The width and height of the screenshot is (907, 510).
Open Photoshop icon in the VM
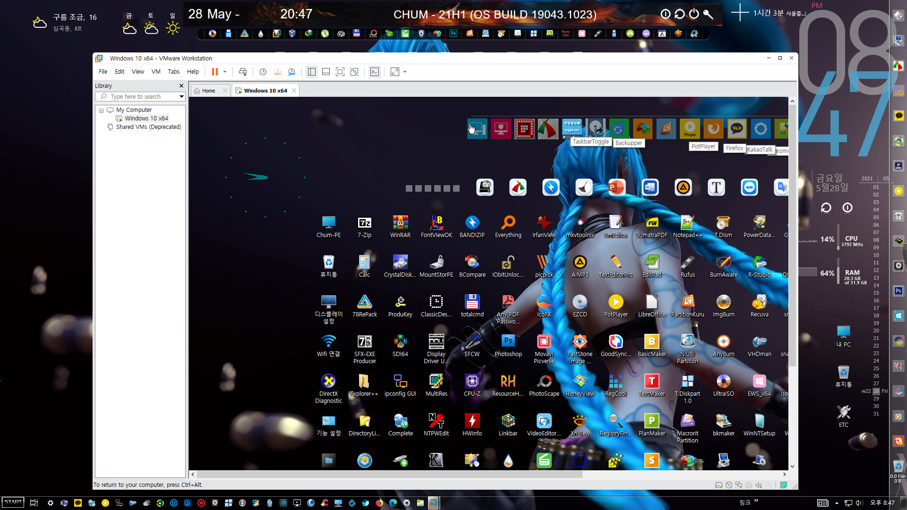pyautogui.click(x=508, y=345)
